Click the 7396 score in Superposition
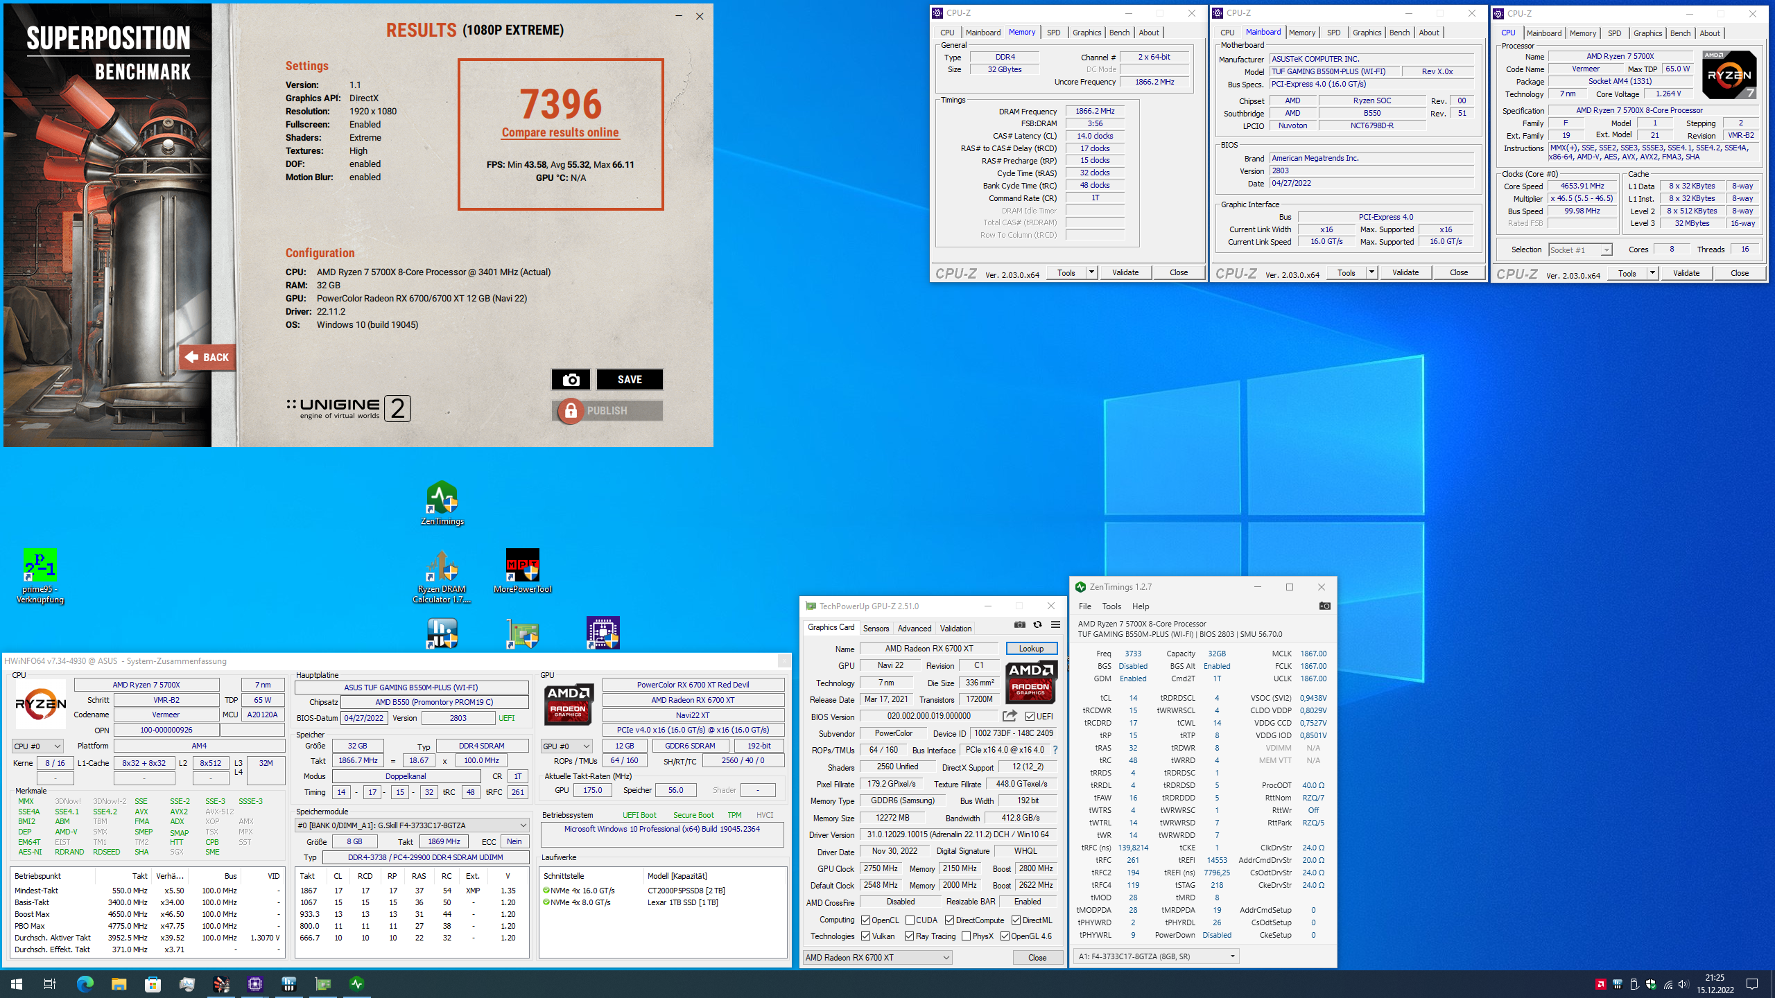Viewport: 1775px width, 998px height. tap(561, 104)
